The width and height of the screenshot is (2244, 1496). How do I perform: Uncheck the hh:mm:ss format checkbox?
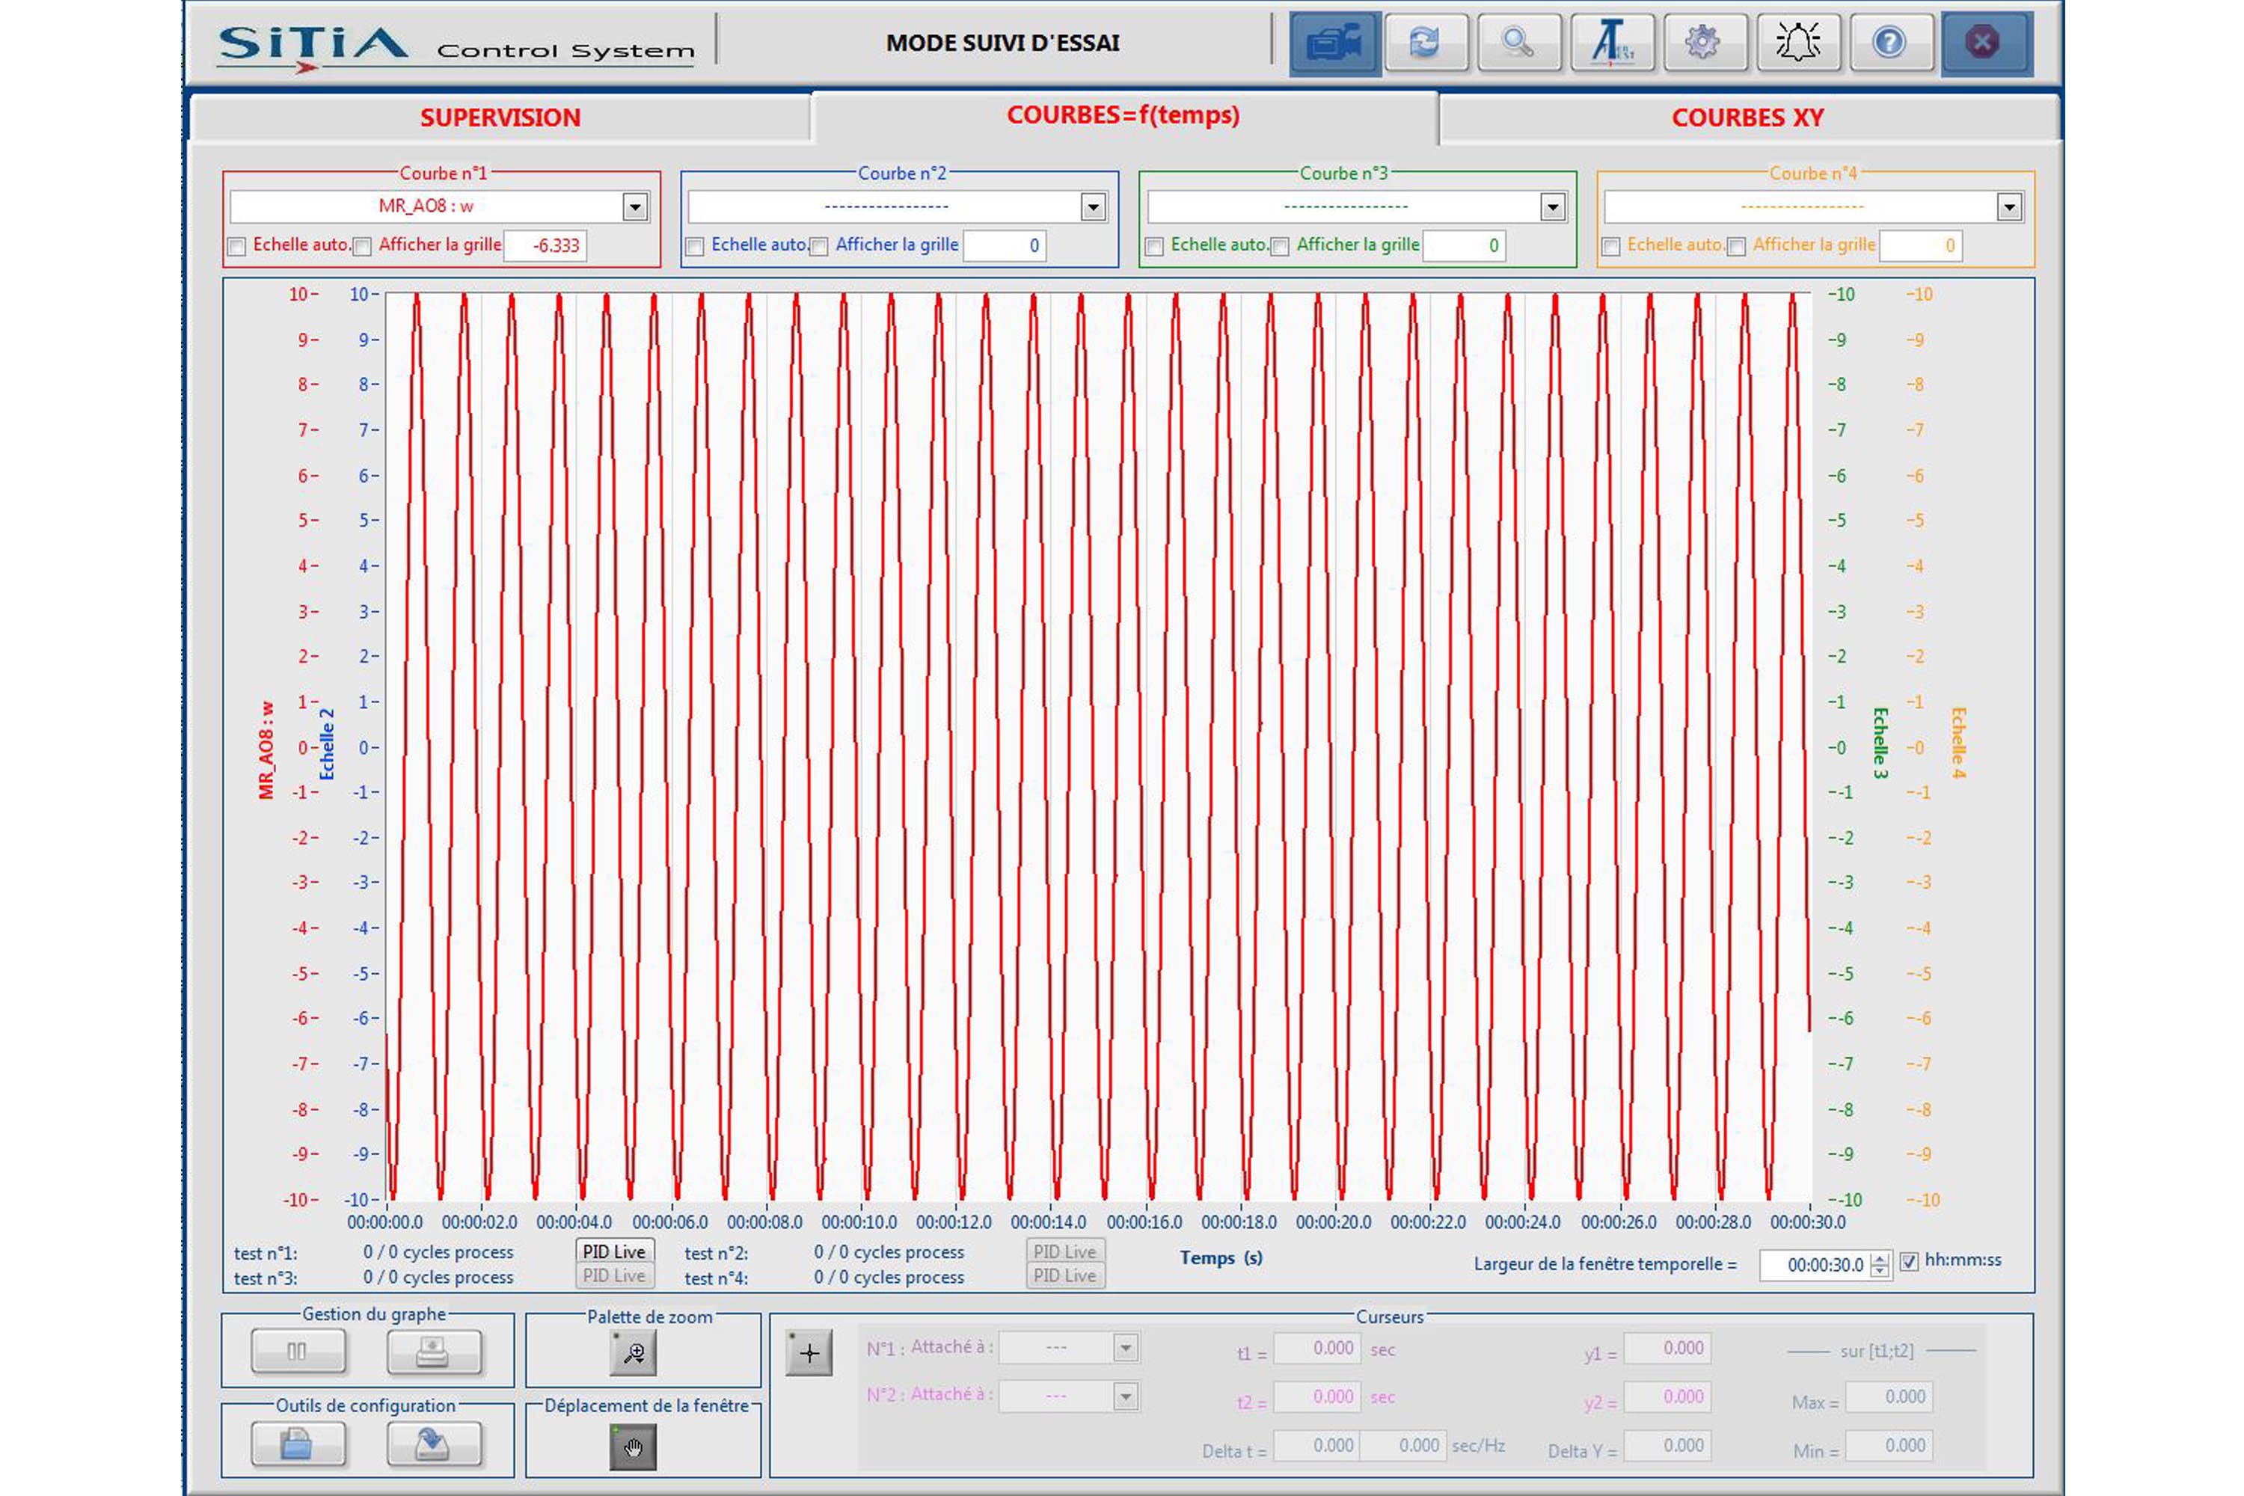point(1909,1261)
